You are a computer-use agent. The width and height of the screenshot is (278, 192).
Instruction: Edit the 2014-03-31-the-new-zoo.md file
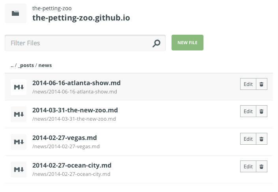(x=248, y=112)
